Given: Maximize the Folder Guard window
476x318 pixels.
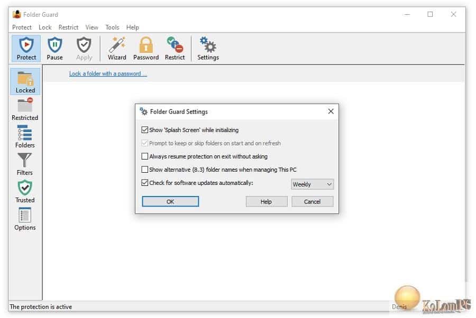Looking at the screenshot, I should [x=430, y=14].
